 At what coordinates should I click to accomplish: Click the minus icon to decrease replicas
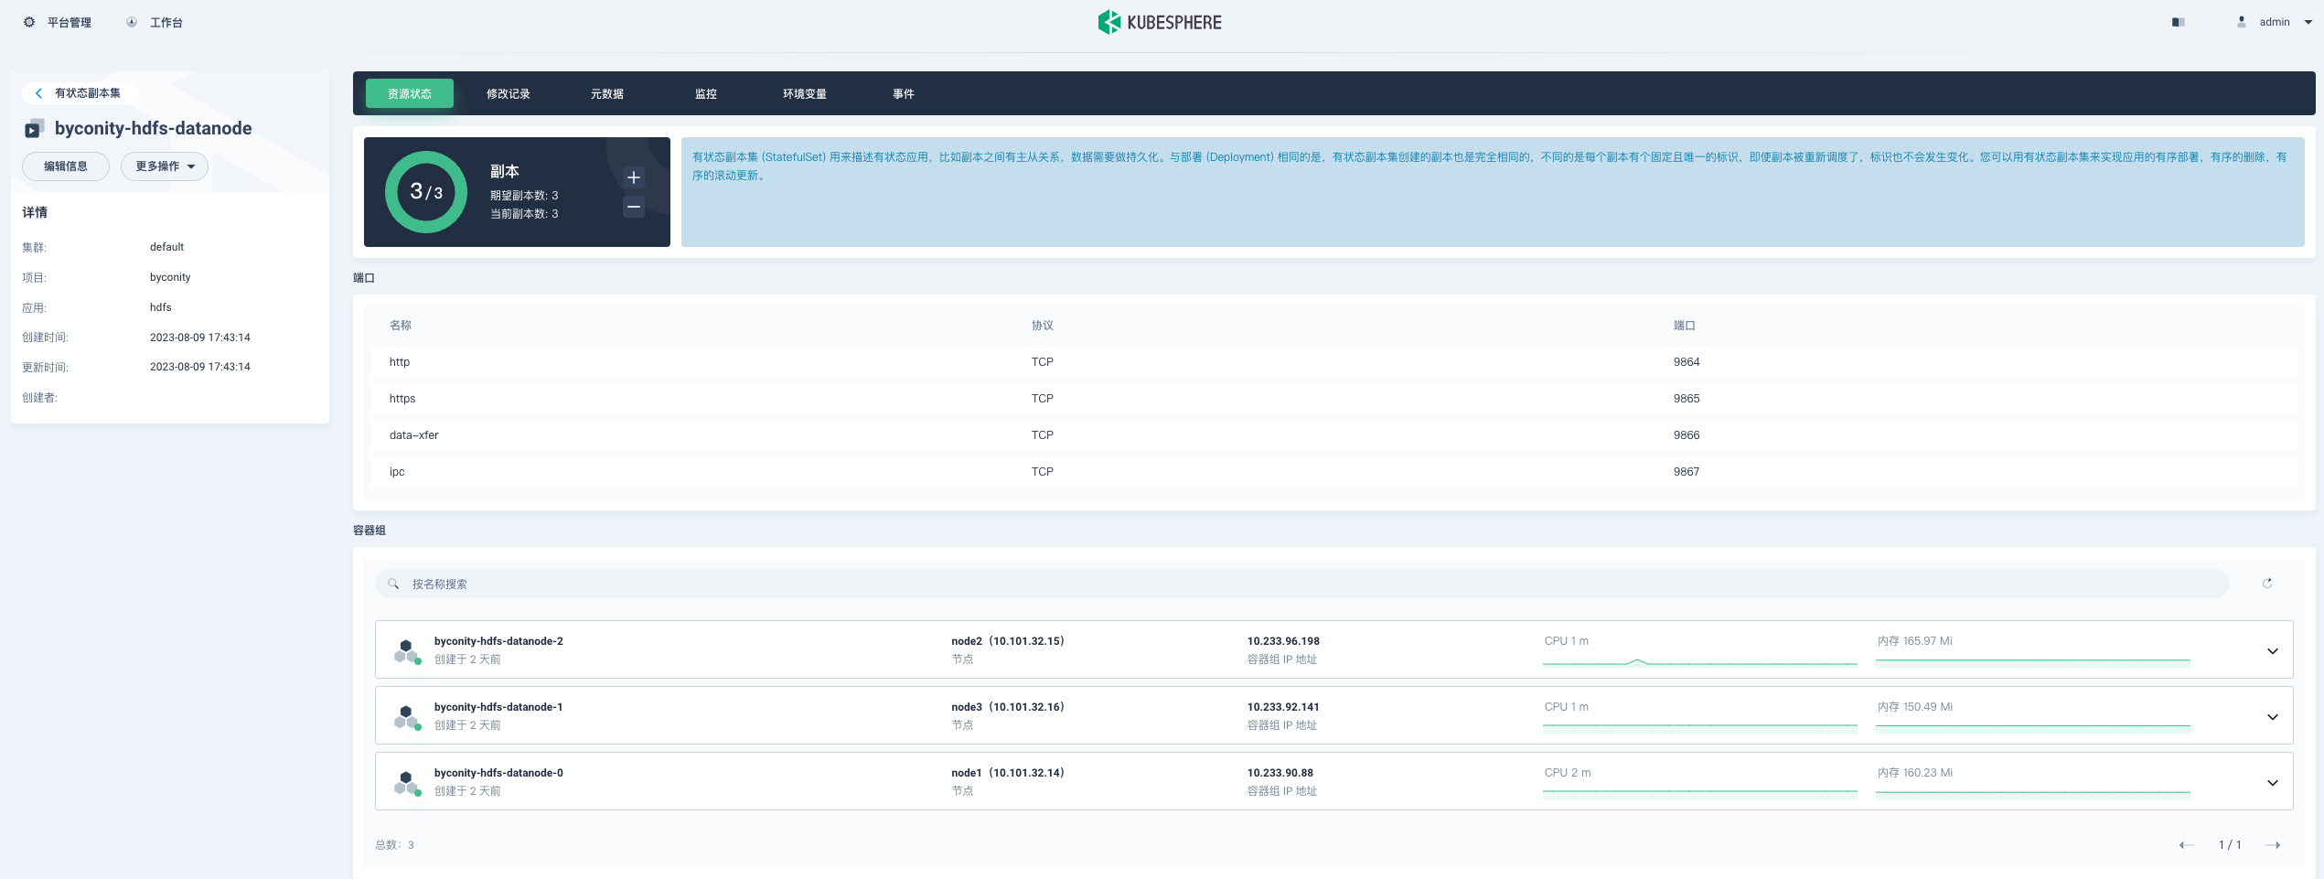(634, 207)
